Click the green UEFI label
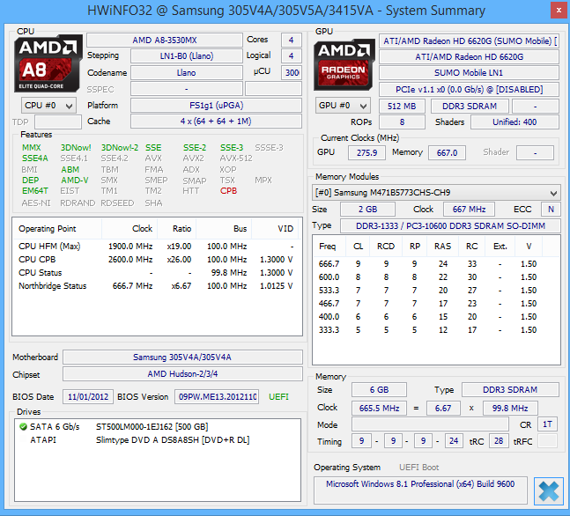 (278, 397)
